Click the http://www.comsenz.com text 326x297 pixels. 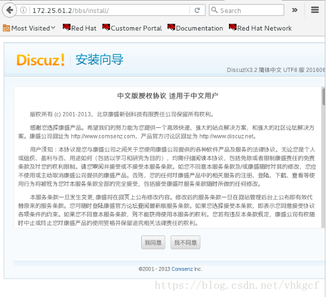pos(103,137)
